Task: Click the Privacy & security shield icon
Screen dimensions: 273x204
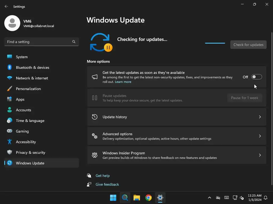Action: pos(10,152)
